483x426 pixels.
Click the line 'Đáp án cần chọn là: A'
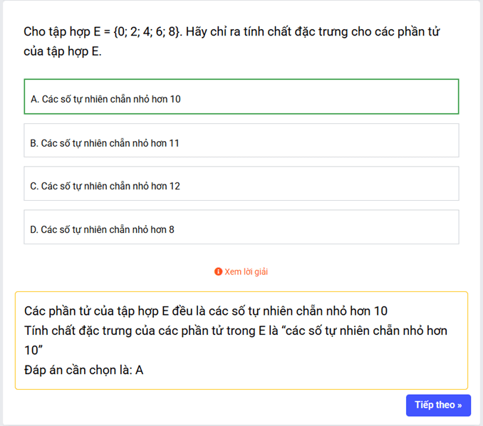tap(84, 370)
